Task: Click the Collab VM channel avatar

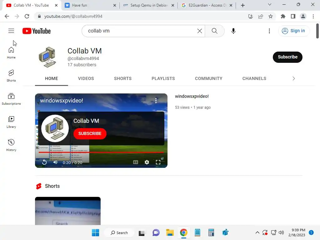Action: point(47,57)
